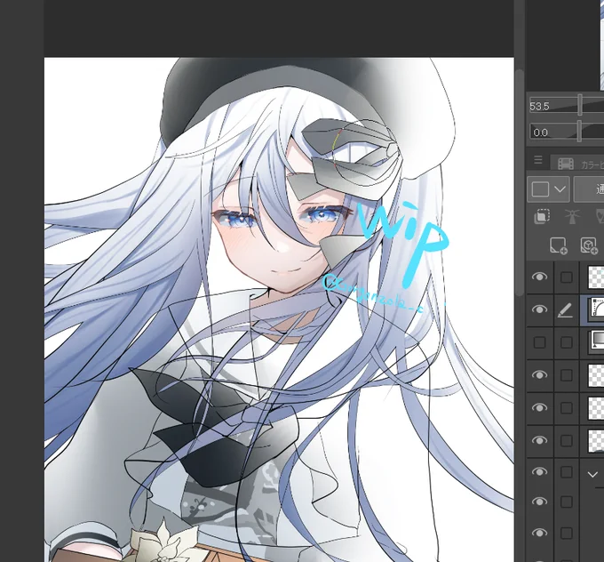Hide the selected layer with pen icon
604x562 pixels.
click(539, 309)
